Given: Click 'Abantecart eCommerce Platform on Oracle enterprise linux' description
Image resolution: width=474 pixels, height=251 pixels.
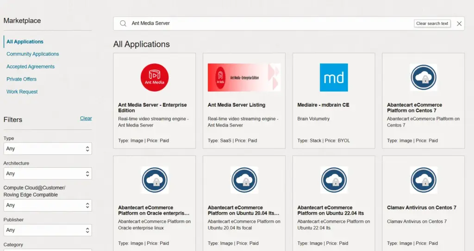Looking at the screenshot, I should (154, 225).
